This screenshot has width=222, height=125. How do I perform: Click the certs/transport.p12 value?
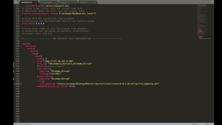[x=57, y=6]
